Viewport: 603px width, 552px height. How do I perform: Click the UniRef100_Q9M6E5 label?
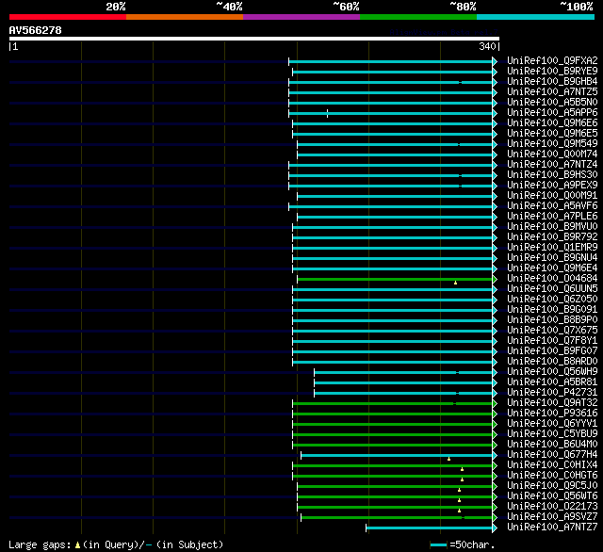pos(552,134)
